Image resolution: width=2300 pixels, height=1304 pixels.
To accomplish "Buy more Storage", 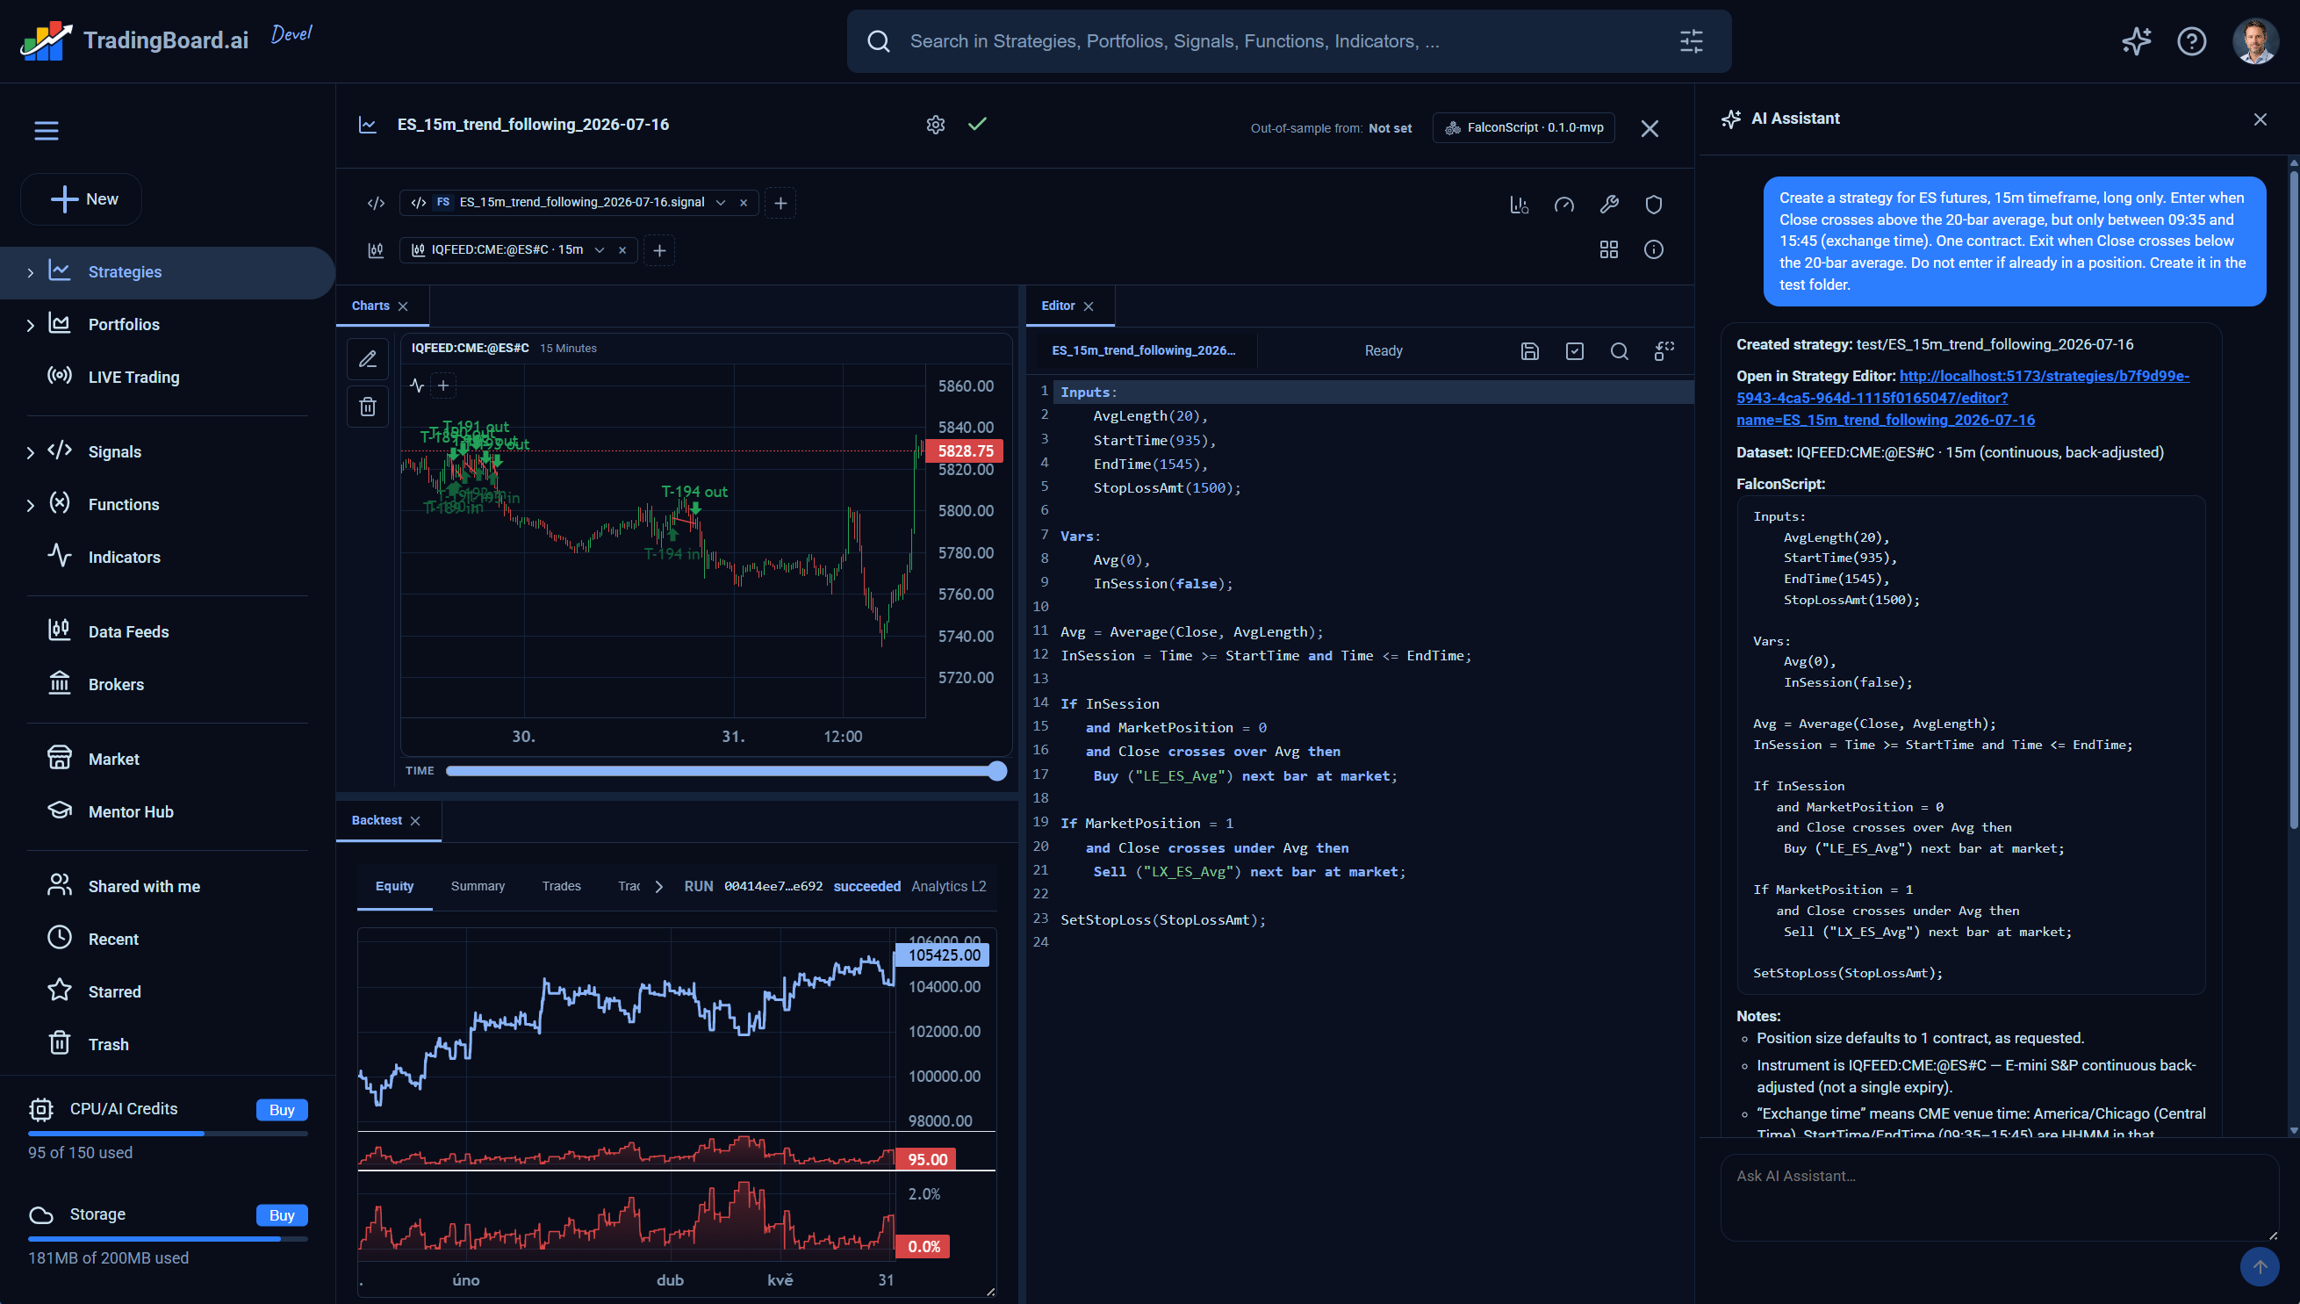I will [281, 1215].
